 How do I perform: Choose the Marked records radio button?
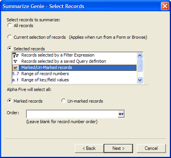coord(10,101)
